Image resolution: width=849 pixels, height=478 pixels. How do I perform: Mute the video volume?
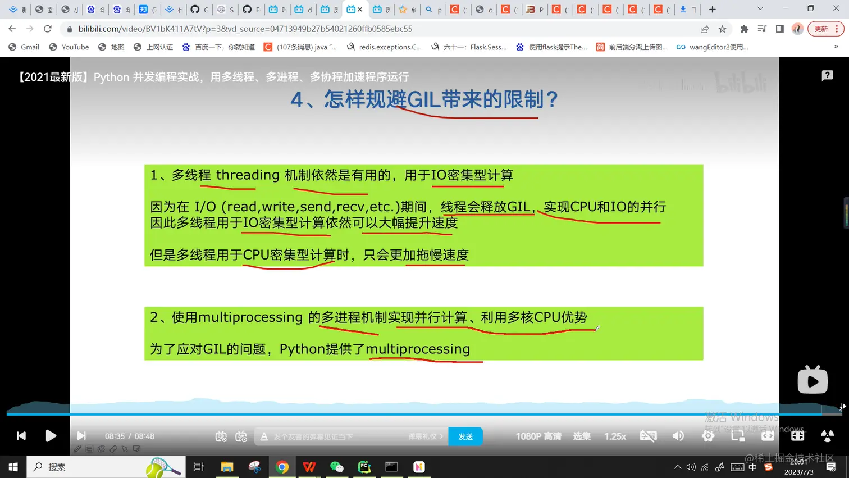coord(678,436)
